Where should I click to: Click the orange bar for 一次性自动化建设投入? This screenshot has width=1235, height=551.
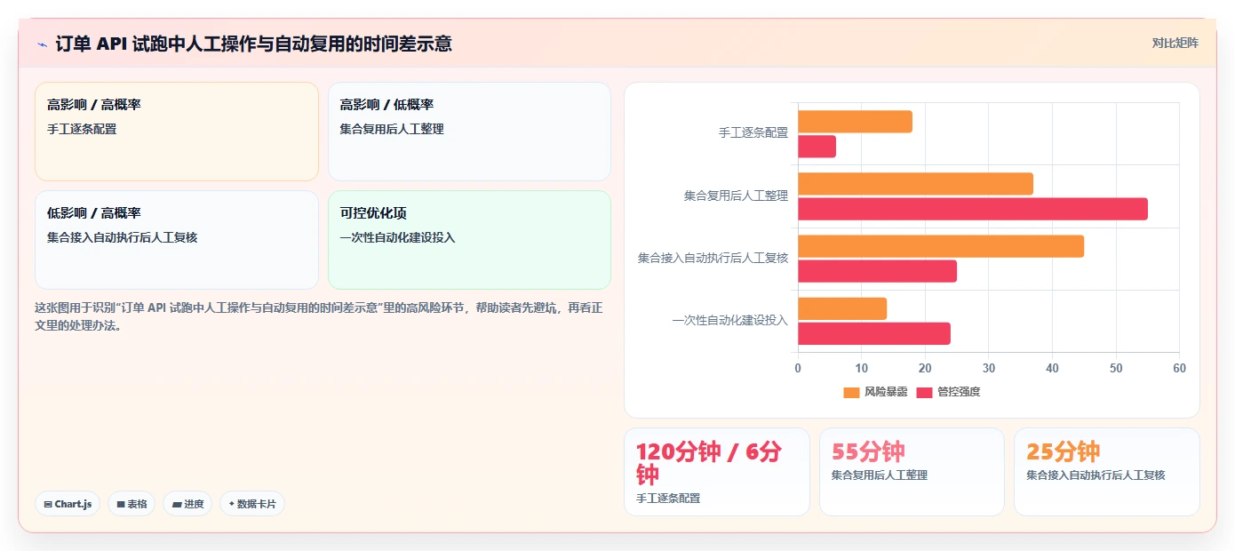click(842, 308)
